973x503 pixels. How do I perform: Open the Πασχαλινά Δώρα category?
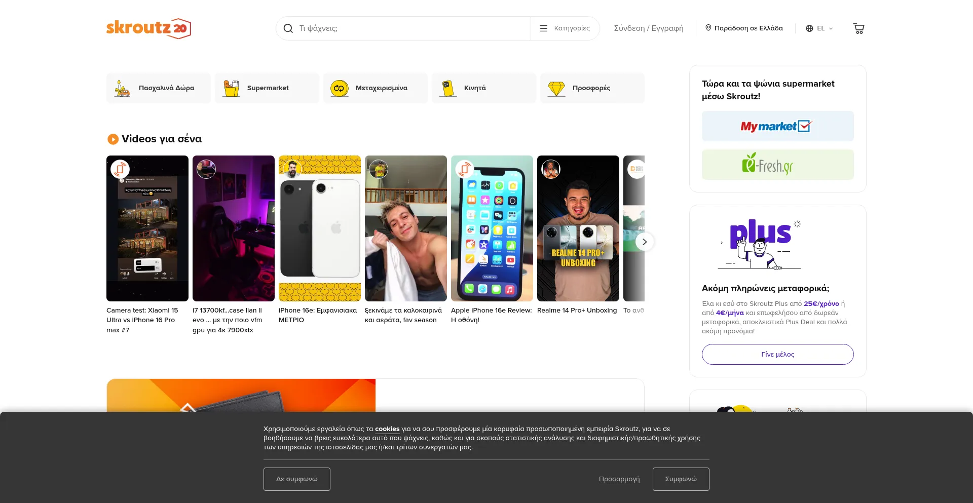pos(158,88)
